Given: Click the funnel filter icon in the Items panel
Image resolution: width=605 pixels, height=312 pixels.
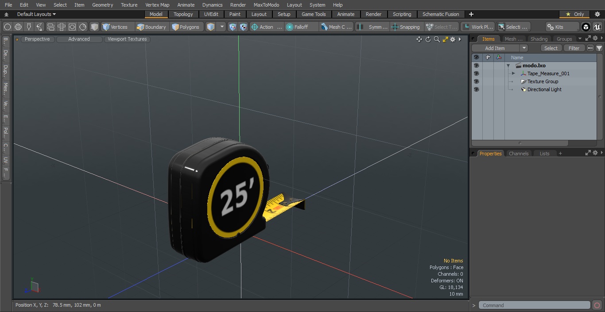Looking at the screenshot, I should click(599, 48).
